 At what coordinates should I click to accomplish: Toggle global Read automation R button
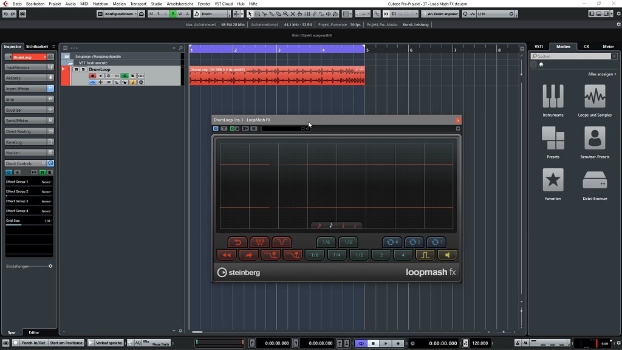(173, 14)
